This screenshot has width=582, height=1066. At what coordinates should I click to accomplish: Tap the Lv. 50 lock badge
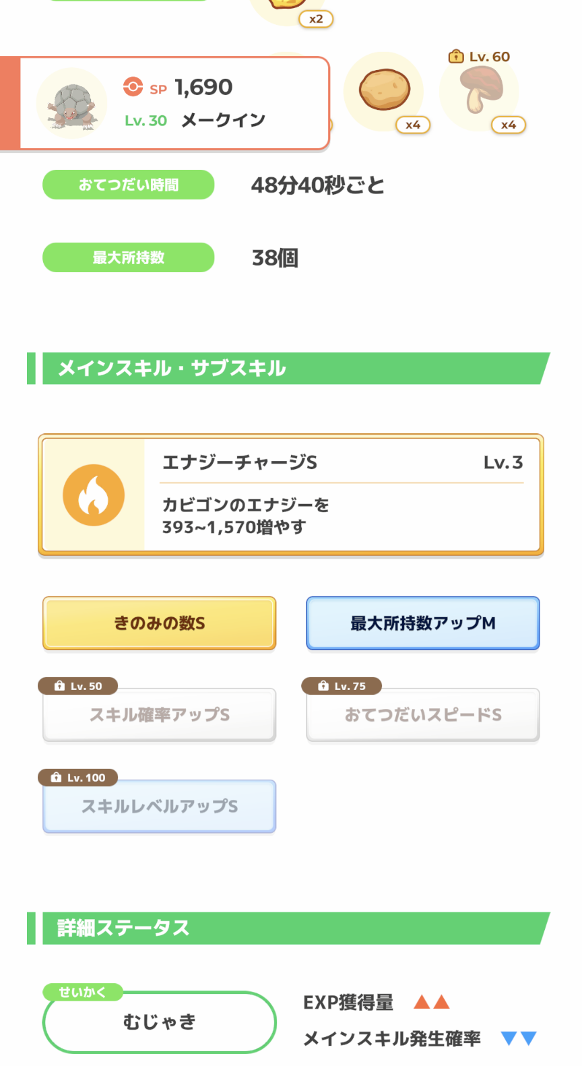[78, 686]
